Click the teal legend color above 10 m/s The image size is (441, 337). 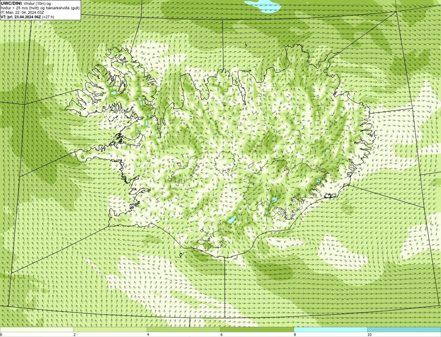click(404, 329)
